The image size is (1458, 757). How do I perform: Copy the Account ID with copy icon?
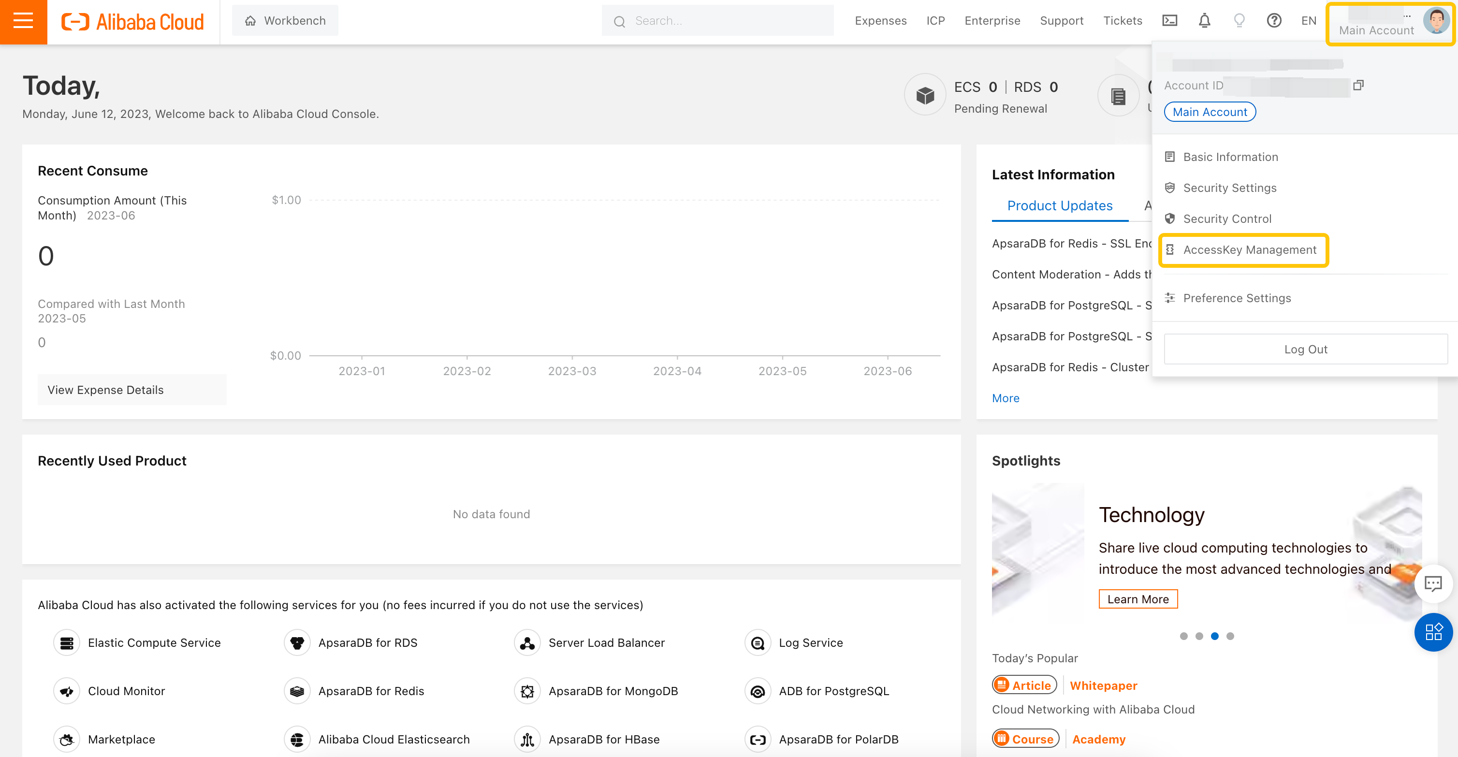point(1358,86)
